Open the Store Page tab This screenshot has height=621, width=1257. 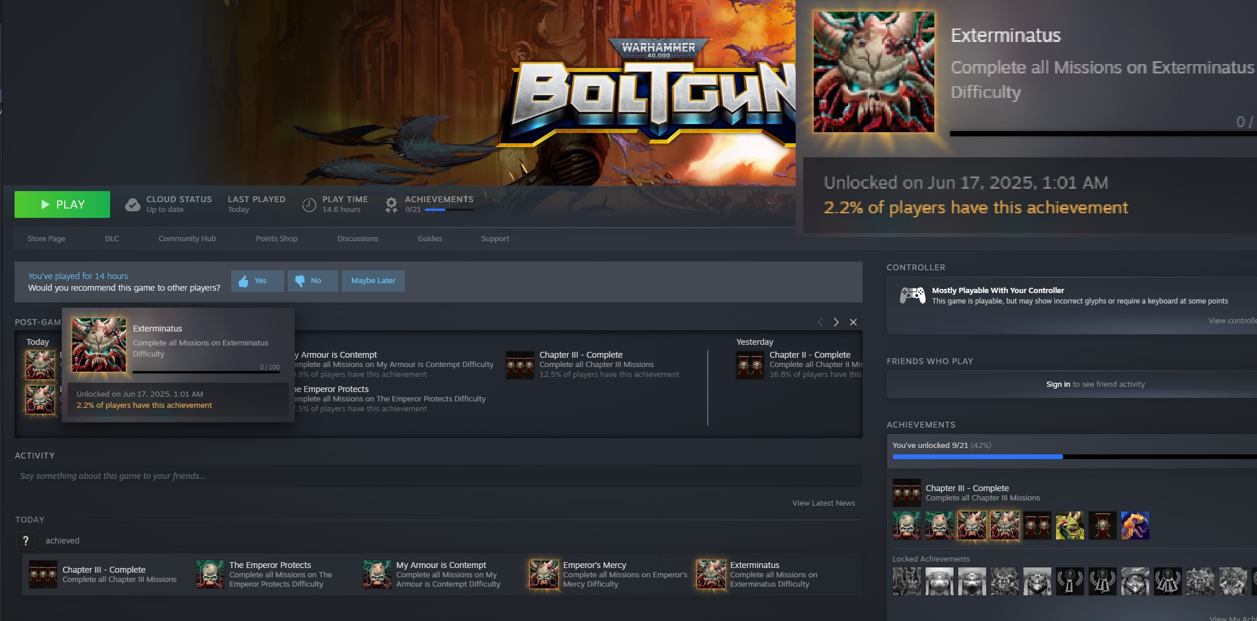click(x=47, y=239)
